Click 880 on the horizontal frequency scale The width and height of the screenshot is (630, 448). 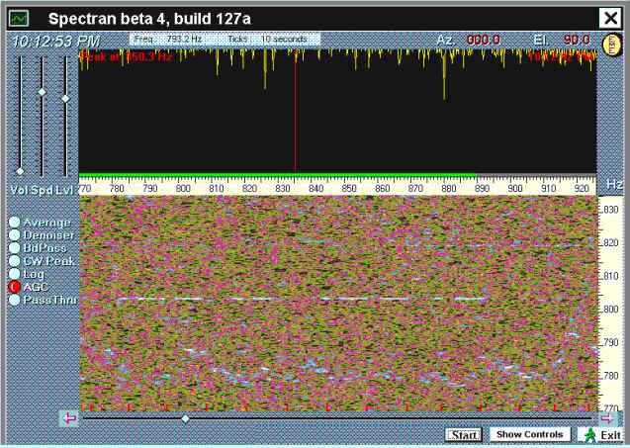(x=449, y=189)
